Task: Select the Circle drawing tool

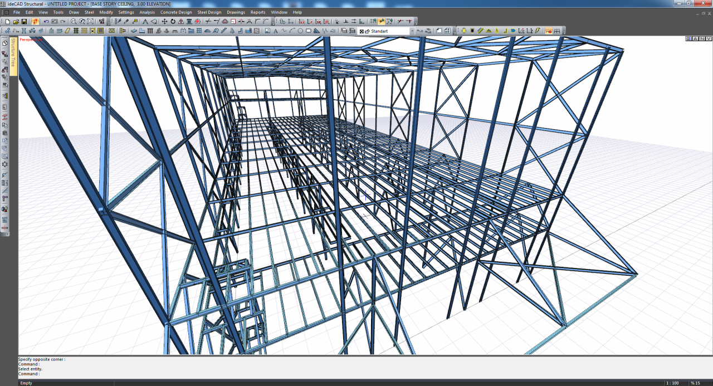Action: (300, 31)
